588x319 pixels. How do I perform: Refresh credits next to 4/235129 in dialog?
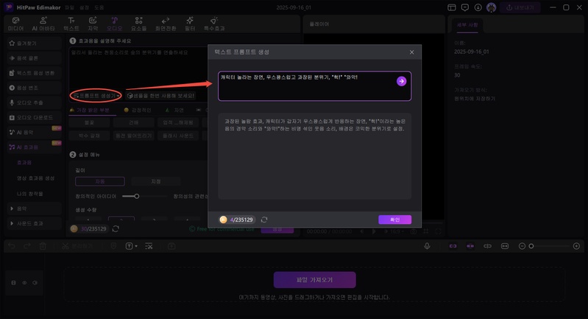tap(264, 220)
